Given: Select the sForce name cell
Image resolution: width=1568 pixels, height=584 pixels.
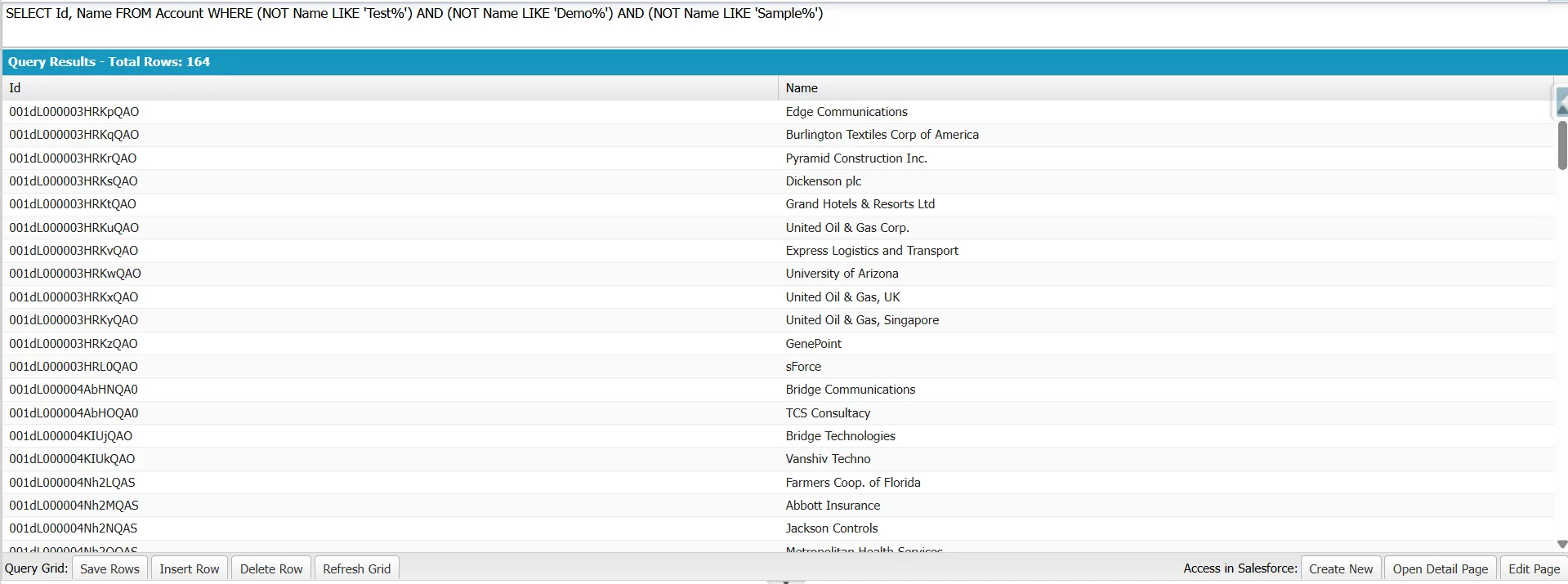Looking at the screenshot, I should click(x=1166, y=367).
